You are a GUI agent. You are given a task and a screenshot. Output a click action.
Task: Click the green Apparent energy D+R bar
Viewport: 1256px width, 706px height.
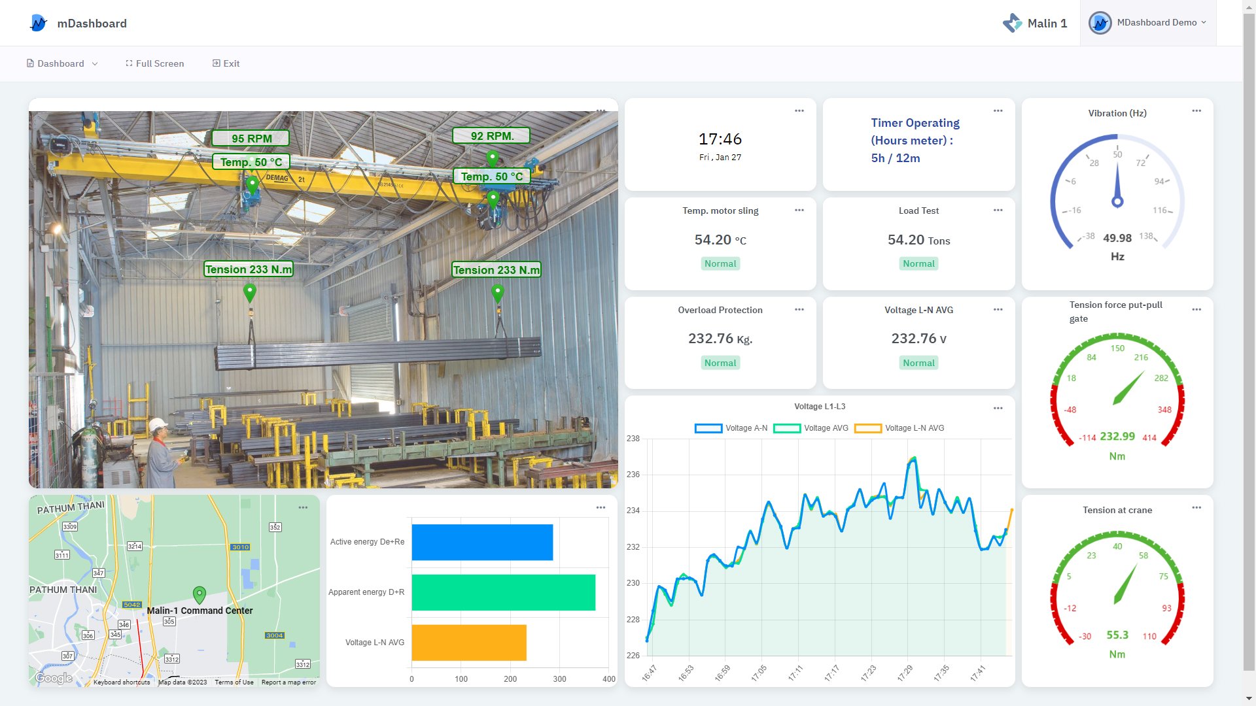(503, 592)
